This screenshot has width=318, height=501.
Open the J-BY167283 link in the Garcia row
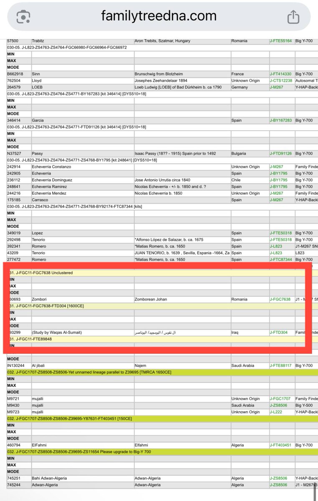(282, 120)
